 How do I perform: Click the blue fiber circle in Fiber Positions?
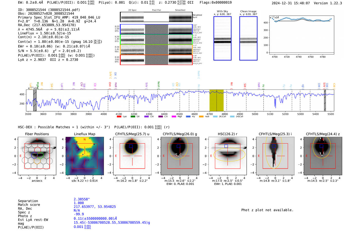(34, 155)
